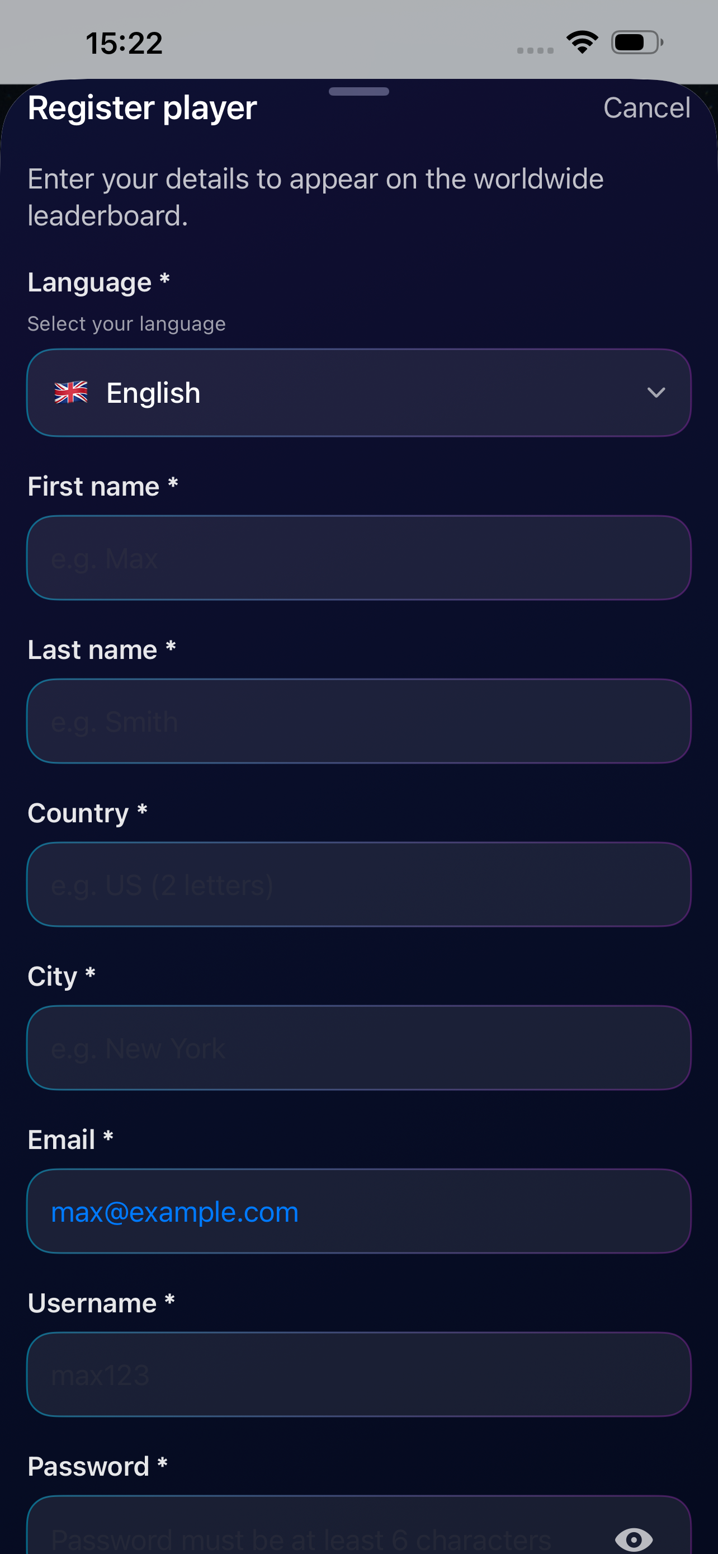718x1554 pixels.
Task: Tap the Wi-Fi status icon
Action: point(582,42)
